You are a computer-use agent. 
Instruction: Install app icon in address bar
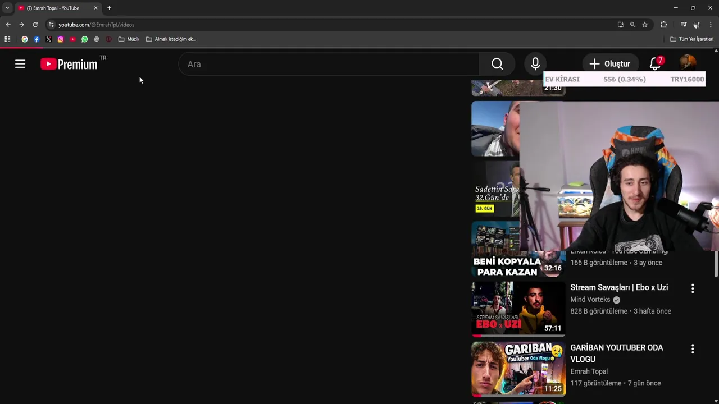(x=621, y=25)
